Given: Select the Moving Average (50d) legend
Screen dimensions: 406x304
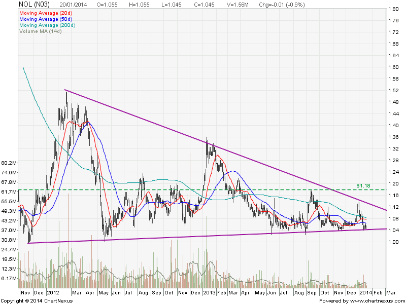Looking at the screenshot, I should [46, 19].
